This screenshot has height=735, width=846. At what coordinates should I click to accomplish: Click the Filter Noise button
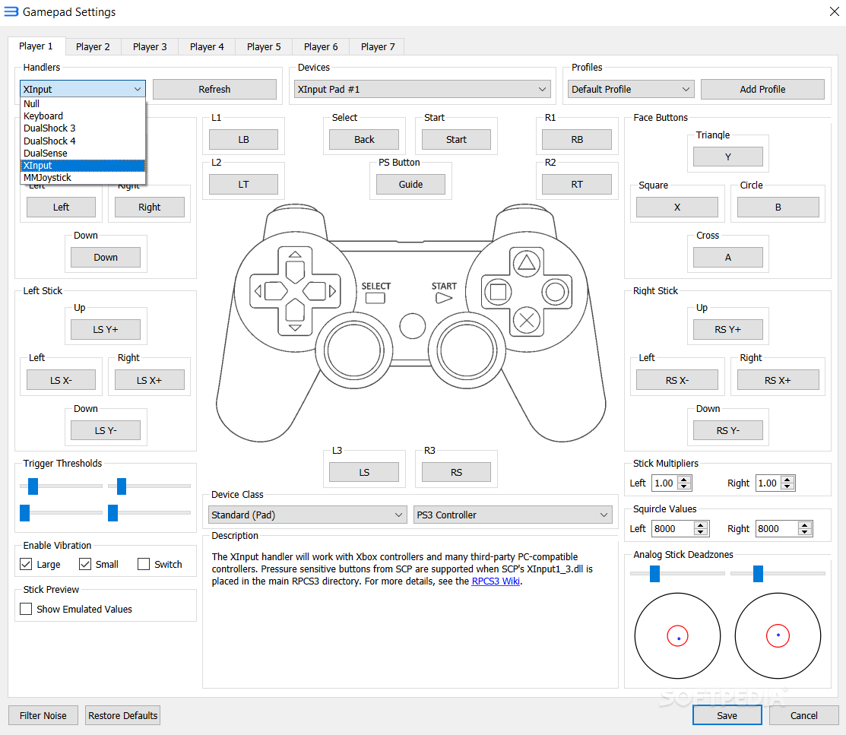click(43, 715)
